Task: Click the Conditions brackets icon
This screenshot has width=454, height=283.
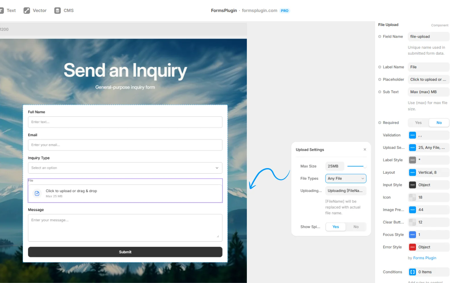Action: click(x=412, y=272)
